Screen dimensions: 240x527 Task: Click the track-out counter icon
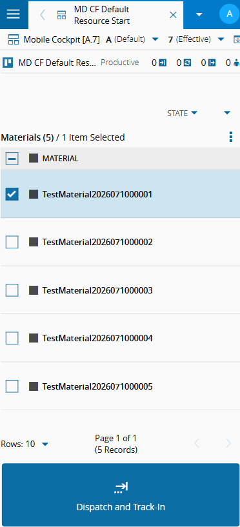pyautogui.click(x=212, y=63)
